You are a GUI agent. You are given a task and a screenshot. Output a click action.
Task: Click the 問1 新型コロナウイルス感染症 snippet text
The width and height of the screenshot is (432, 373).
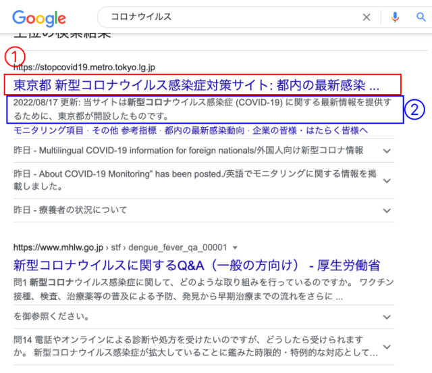click(x=204, y=289)
